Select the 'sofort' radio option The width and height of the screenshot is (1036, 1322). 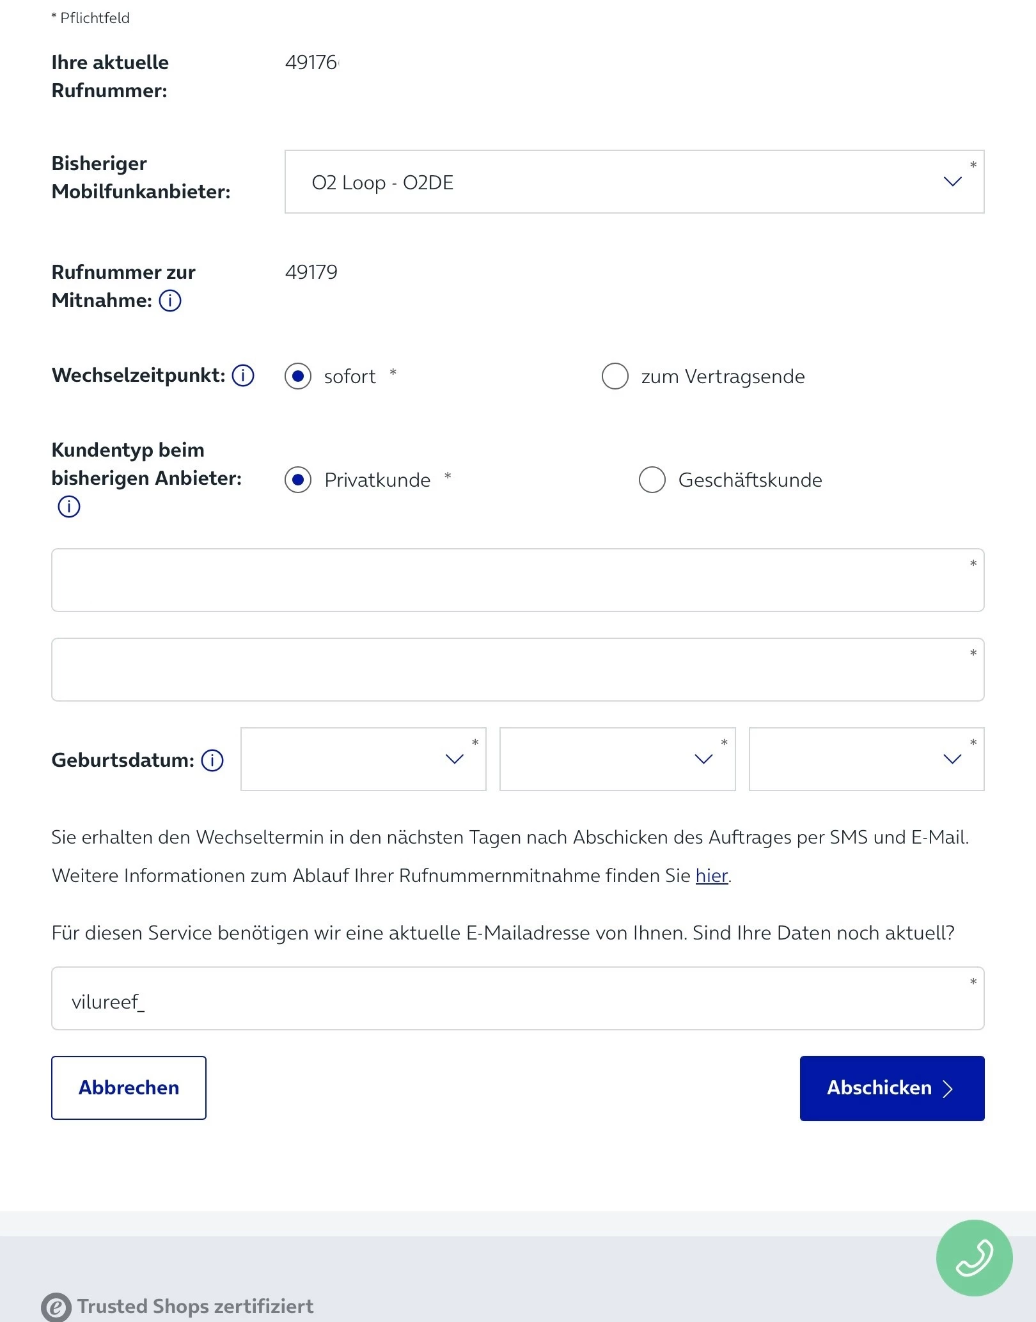pos(298,376)
